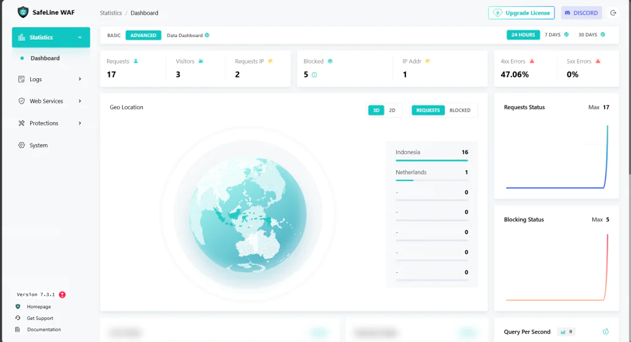This screenshot has height=342, width=631.
Task: Click the page vertical scrollbar
Action: pos(629,86)
